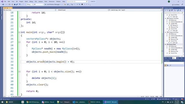
Task: Open the Notepad++ taskbar item
Action: click(64, 102)
